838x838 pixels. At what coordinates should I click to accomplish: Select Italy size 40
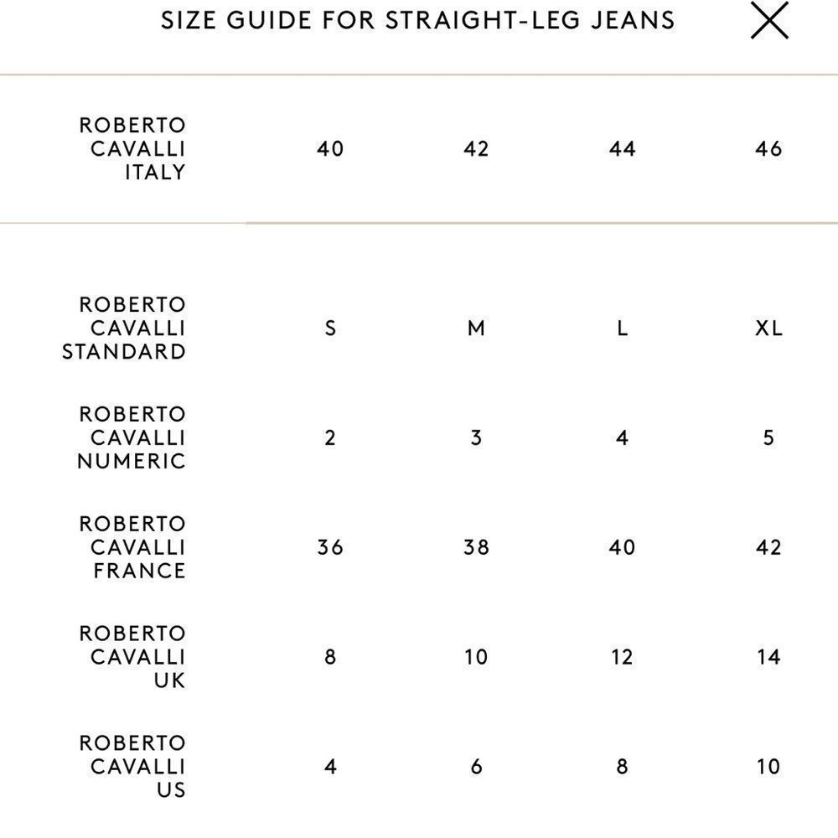[331, 149]
